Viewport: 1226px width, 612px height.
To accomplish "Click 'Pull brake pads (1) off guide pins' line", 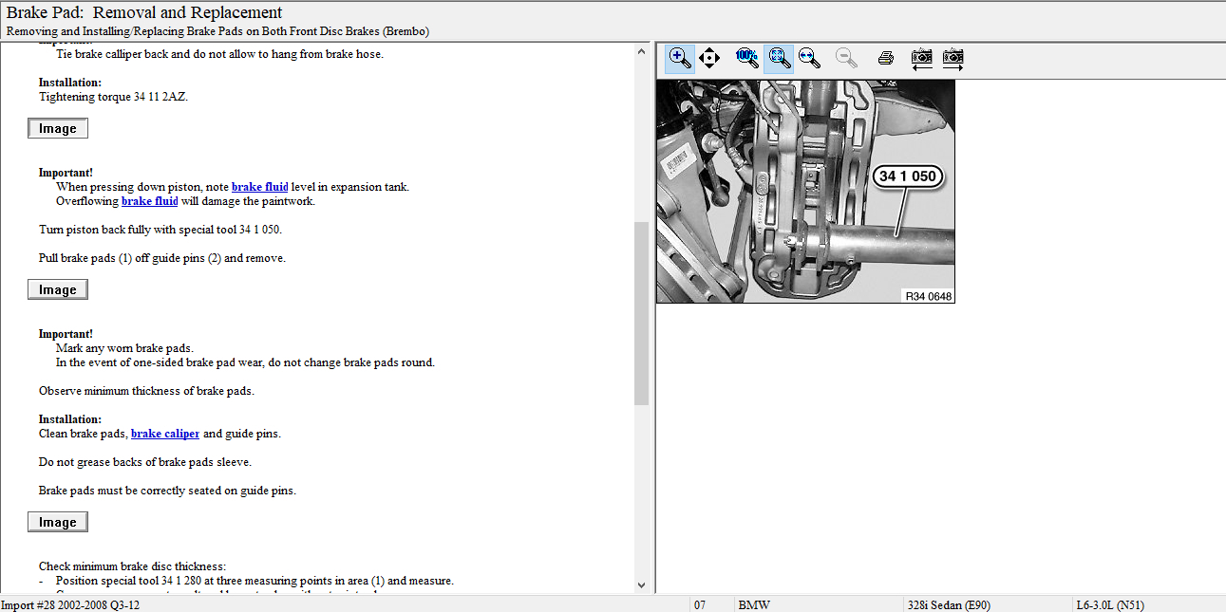I will [x=162, y=258].
